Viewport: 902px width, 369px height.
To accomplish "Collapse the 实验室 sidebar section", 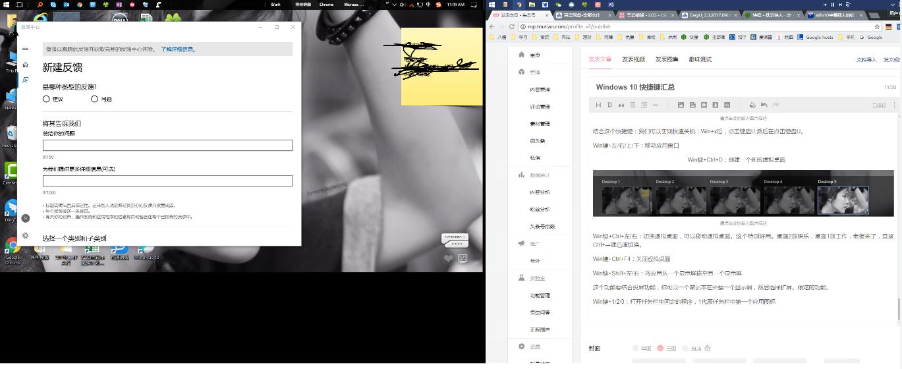I will pos(537,279).
